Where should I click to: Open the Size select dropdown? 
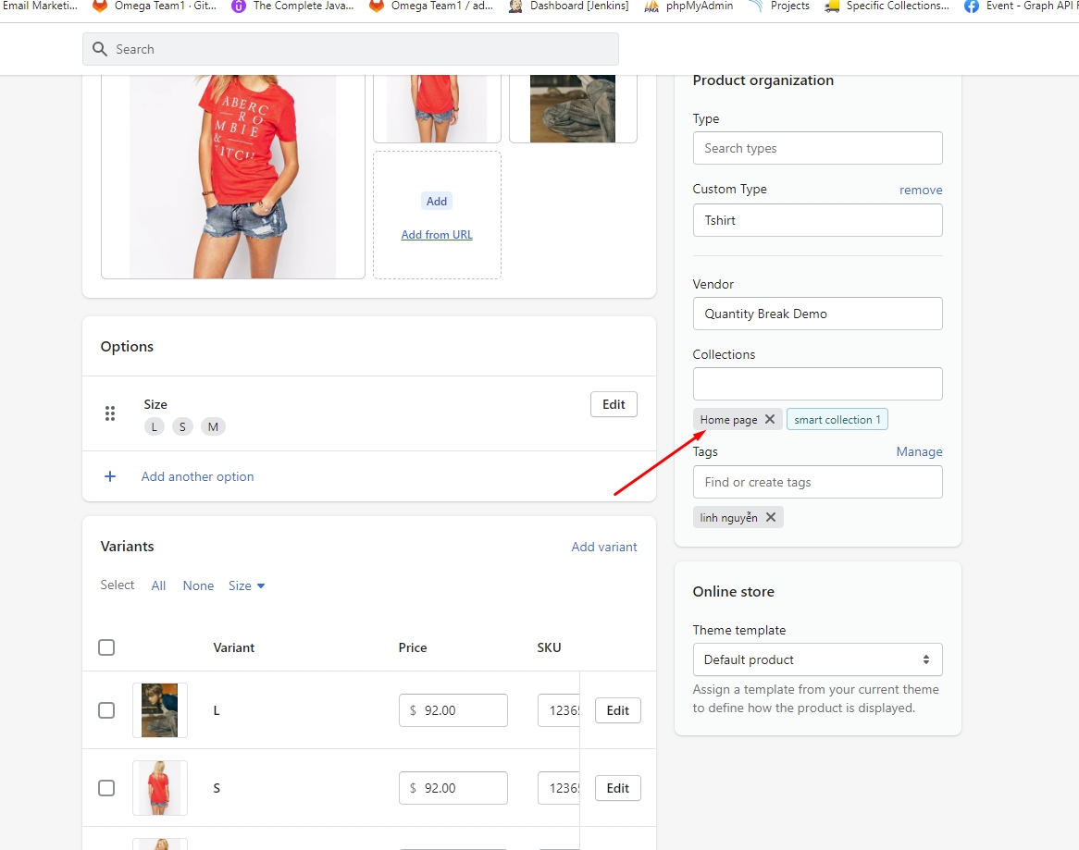pyautogui.click(x=247, y=585)
